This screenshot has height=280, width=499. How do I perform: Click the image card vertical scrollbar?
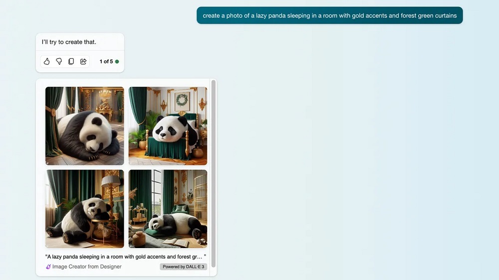pyautogui.click(x=214, y=173)
